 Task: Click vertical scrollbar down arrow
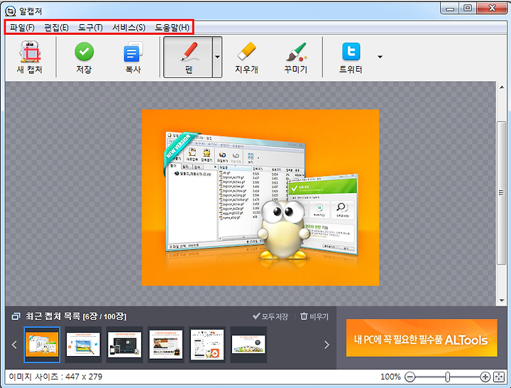(502, 301)
